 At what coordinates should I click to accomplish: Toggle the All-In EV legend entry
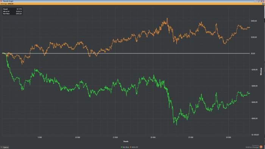click(134, 147)
